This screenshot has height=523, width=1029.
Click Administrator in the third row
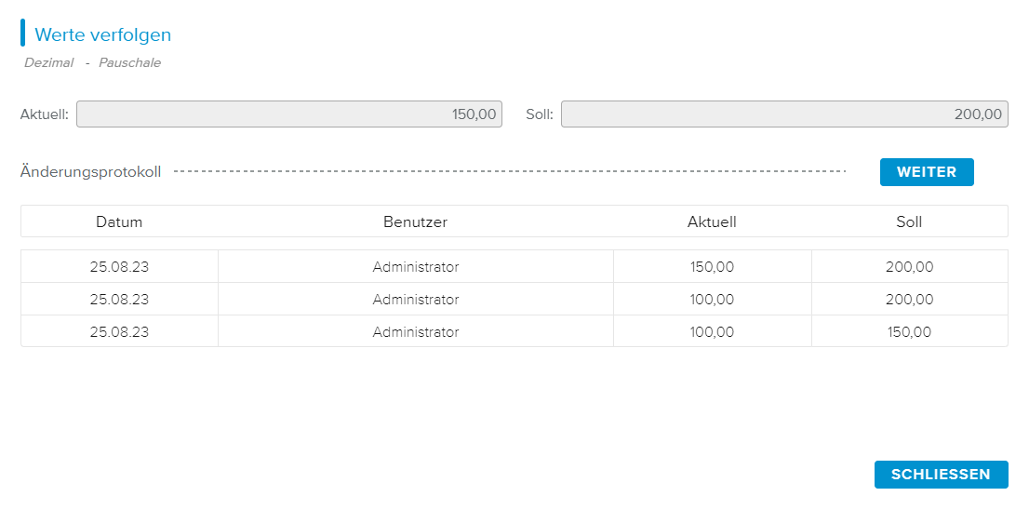[415, 331]
